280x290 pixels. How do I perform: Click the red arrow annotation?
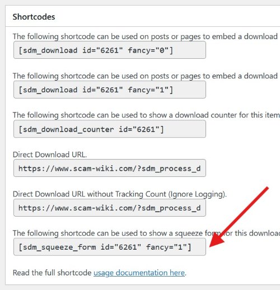(x=239, y=217)
